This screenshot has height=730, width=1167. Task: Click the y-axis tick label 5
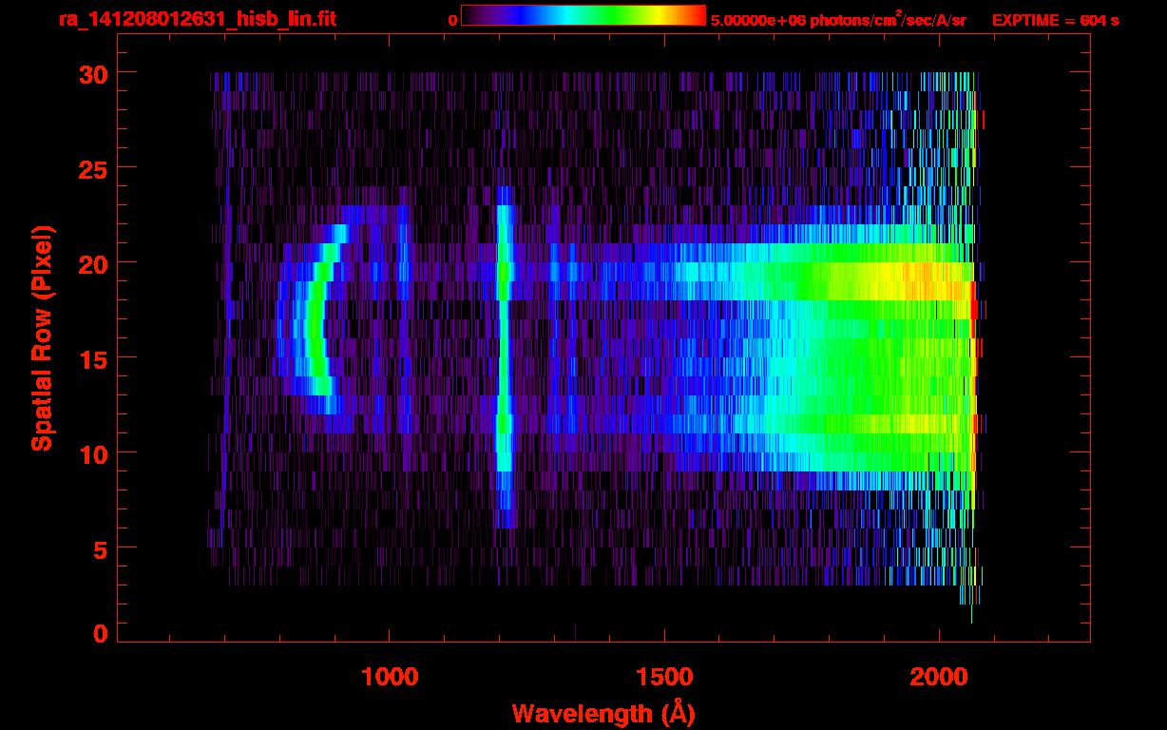pos(98,548)
